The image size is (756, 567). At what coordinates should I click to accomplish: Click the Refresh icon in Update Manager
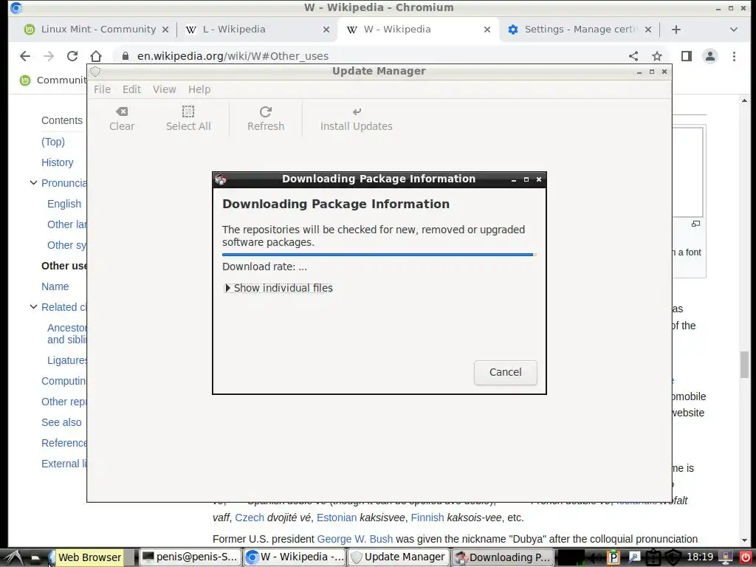pyautogui.click(x=266, y=119)
